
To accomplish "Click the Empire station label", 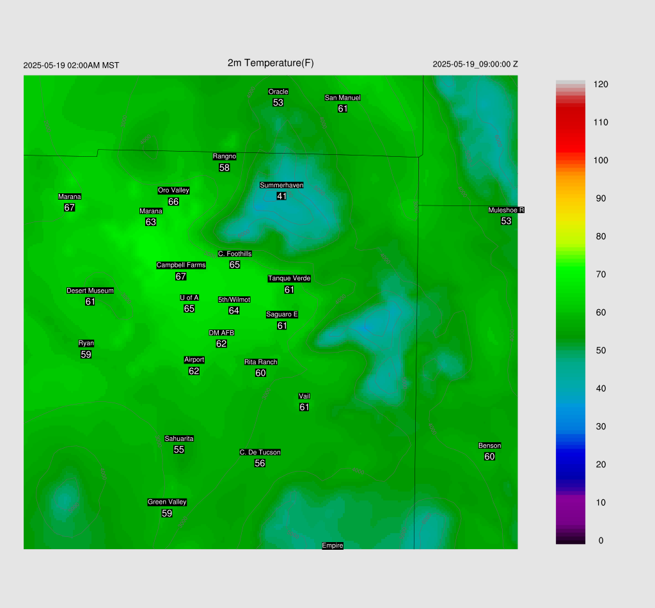I will point(333,545).
